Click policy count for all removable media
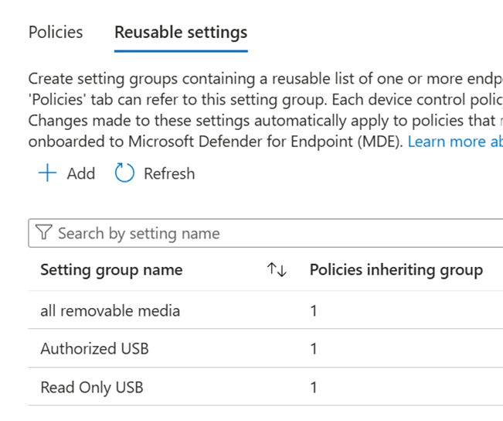The width and height of the screenshot is (503, 421). click(314, 311)
